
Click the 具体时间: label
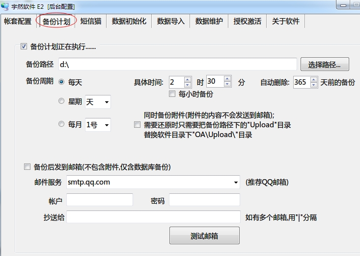click(x=148, y=82)
